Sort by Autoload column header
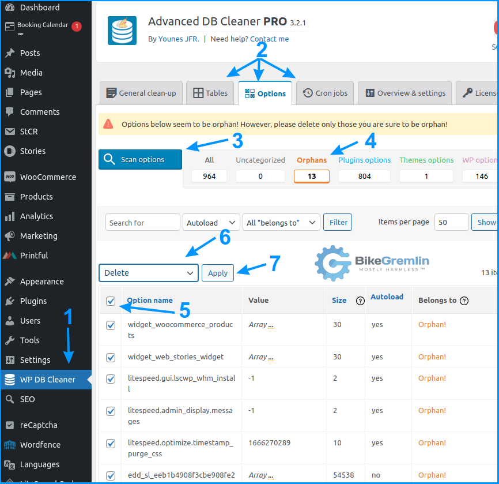The image size is (499, 484). pyautogui.click(x=387, y=297)
